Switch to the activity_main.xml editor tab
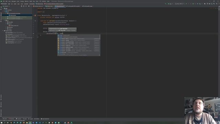The image size is (220, 124). coord(38,6)
